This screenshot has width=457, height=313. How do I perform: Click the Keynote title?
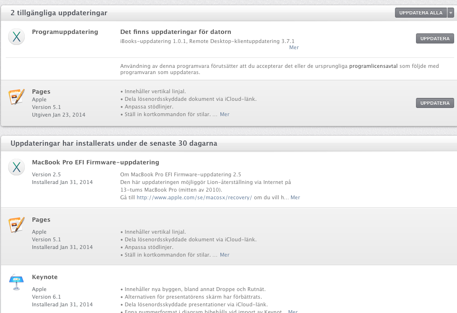click(x=44, y=277)
